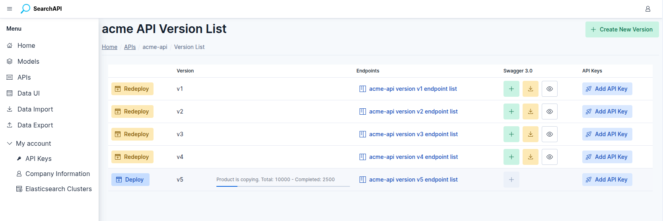Add API Key for v4
Image resolution: width=663 pixels, height=221 pixels.
click(x=607, y=157)
